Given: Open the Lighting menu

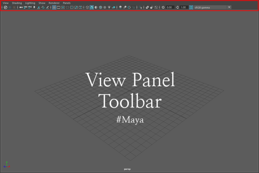Looking at the screenshot, I should 30,3.
